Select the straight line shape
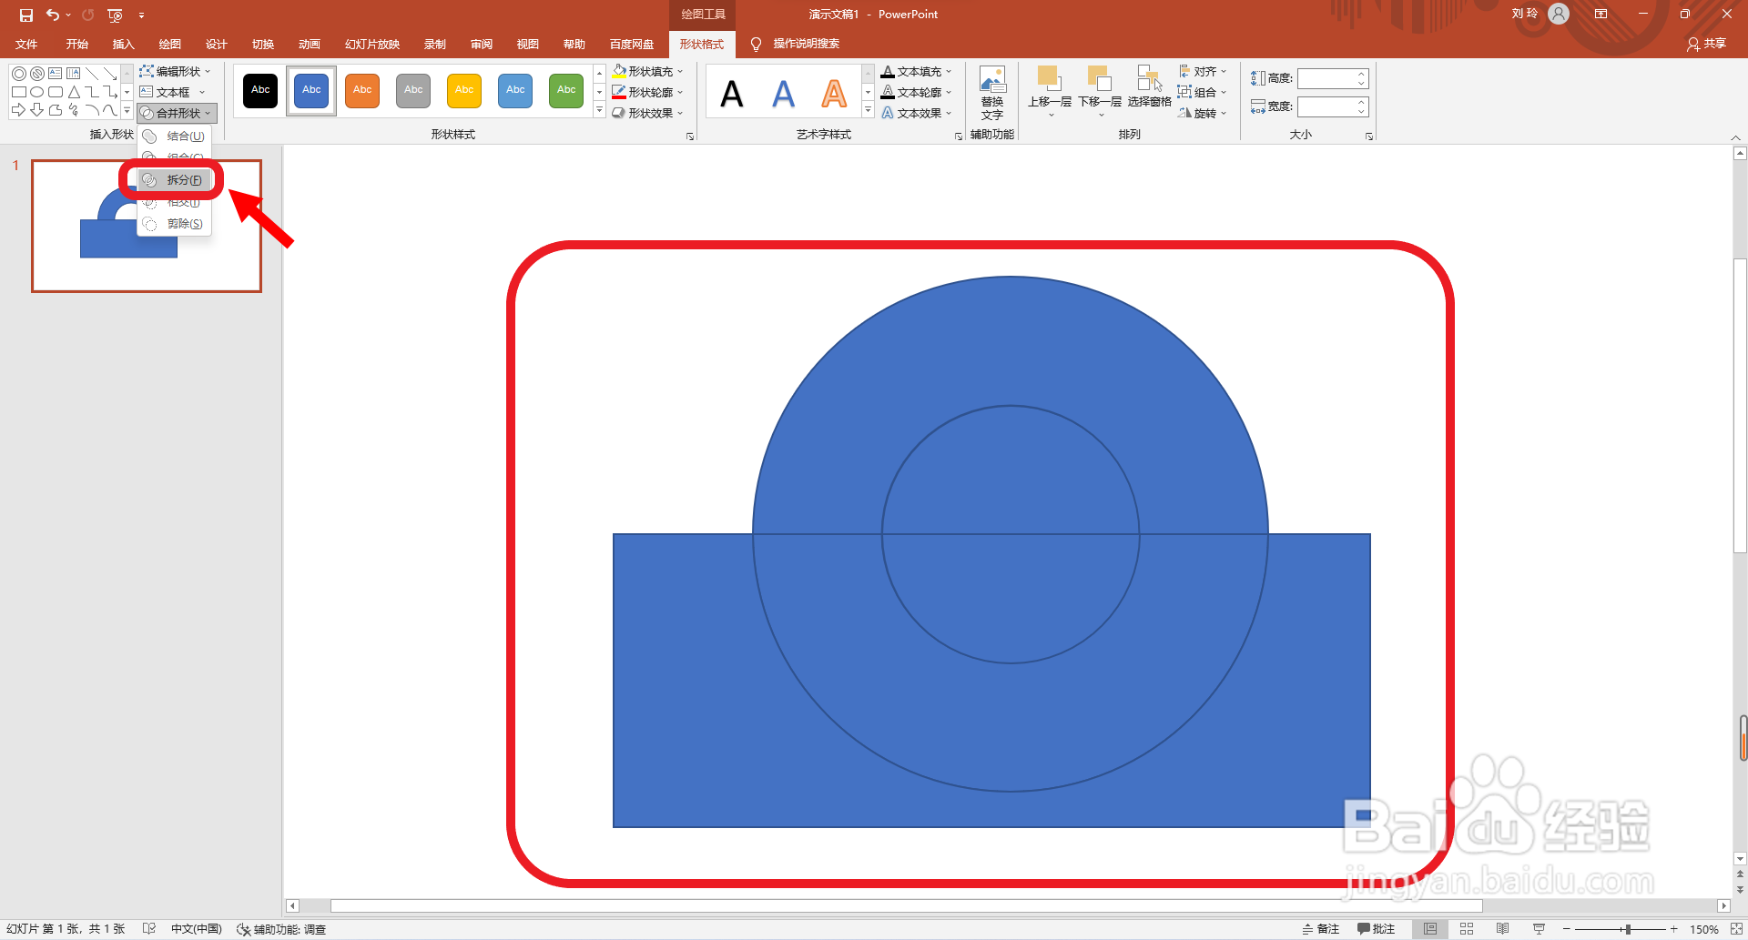 [92, 74]
